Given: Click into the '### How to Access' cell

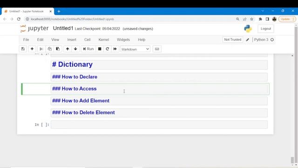Looking at the screenshot, I should click(x=159, y=89).
